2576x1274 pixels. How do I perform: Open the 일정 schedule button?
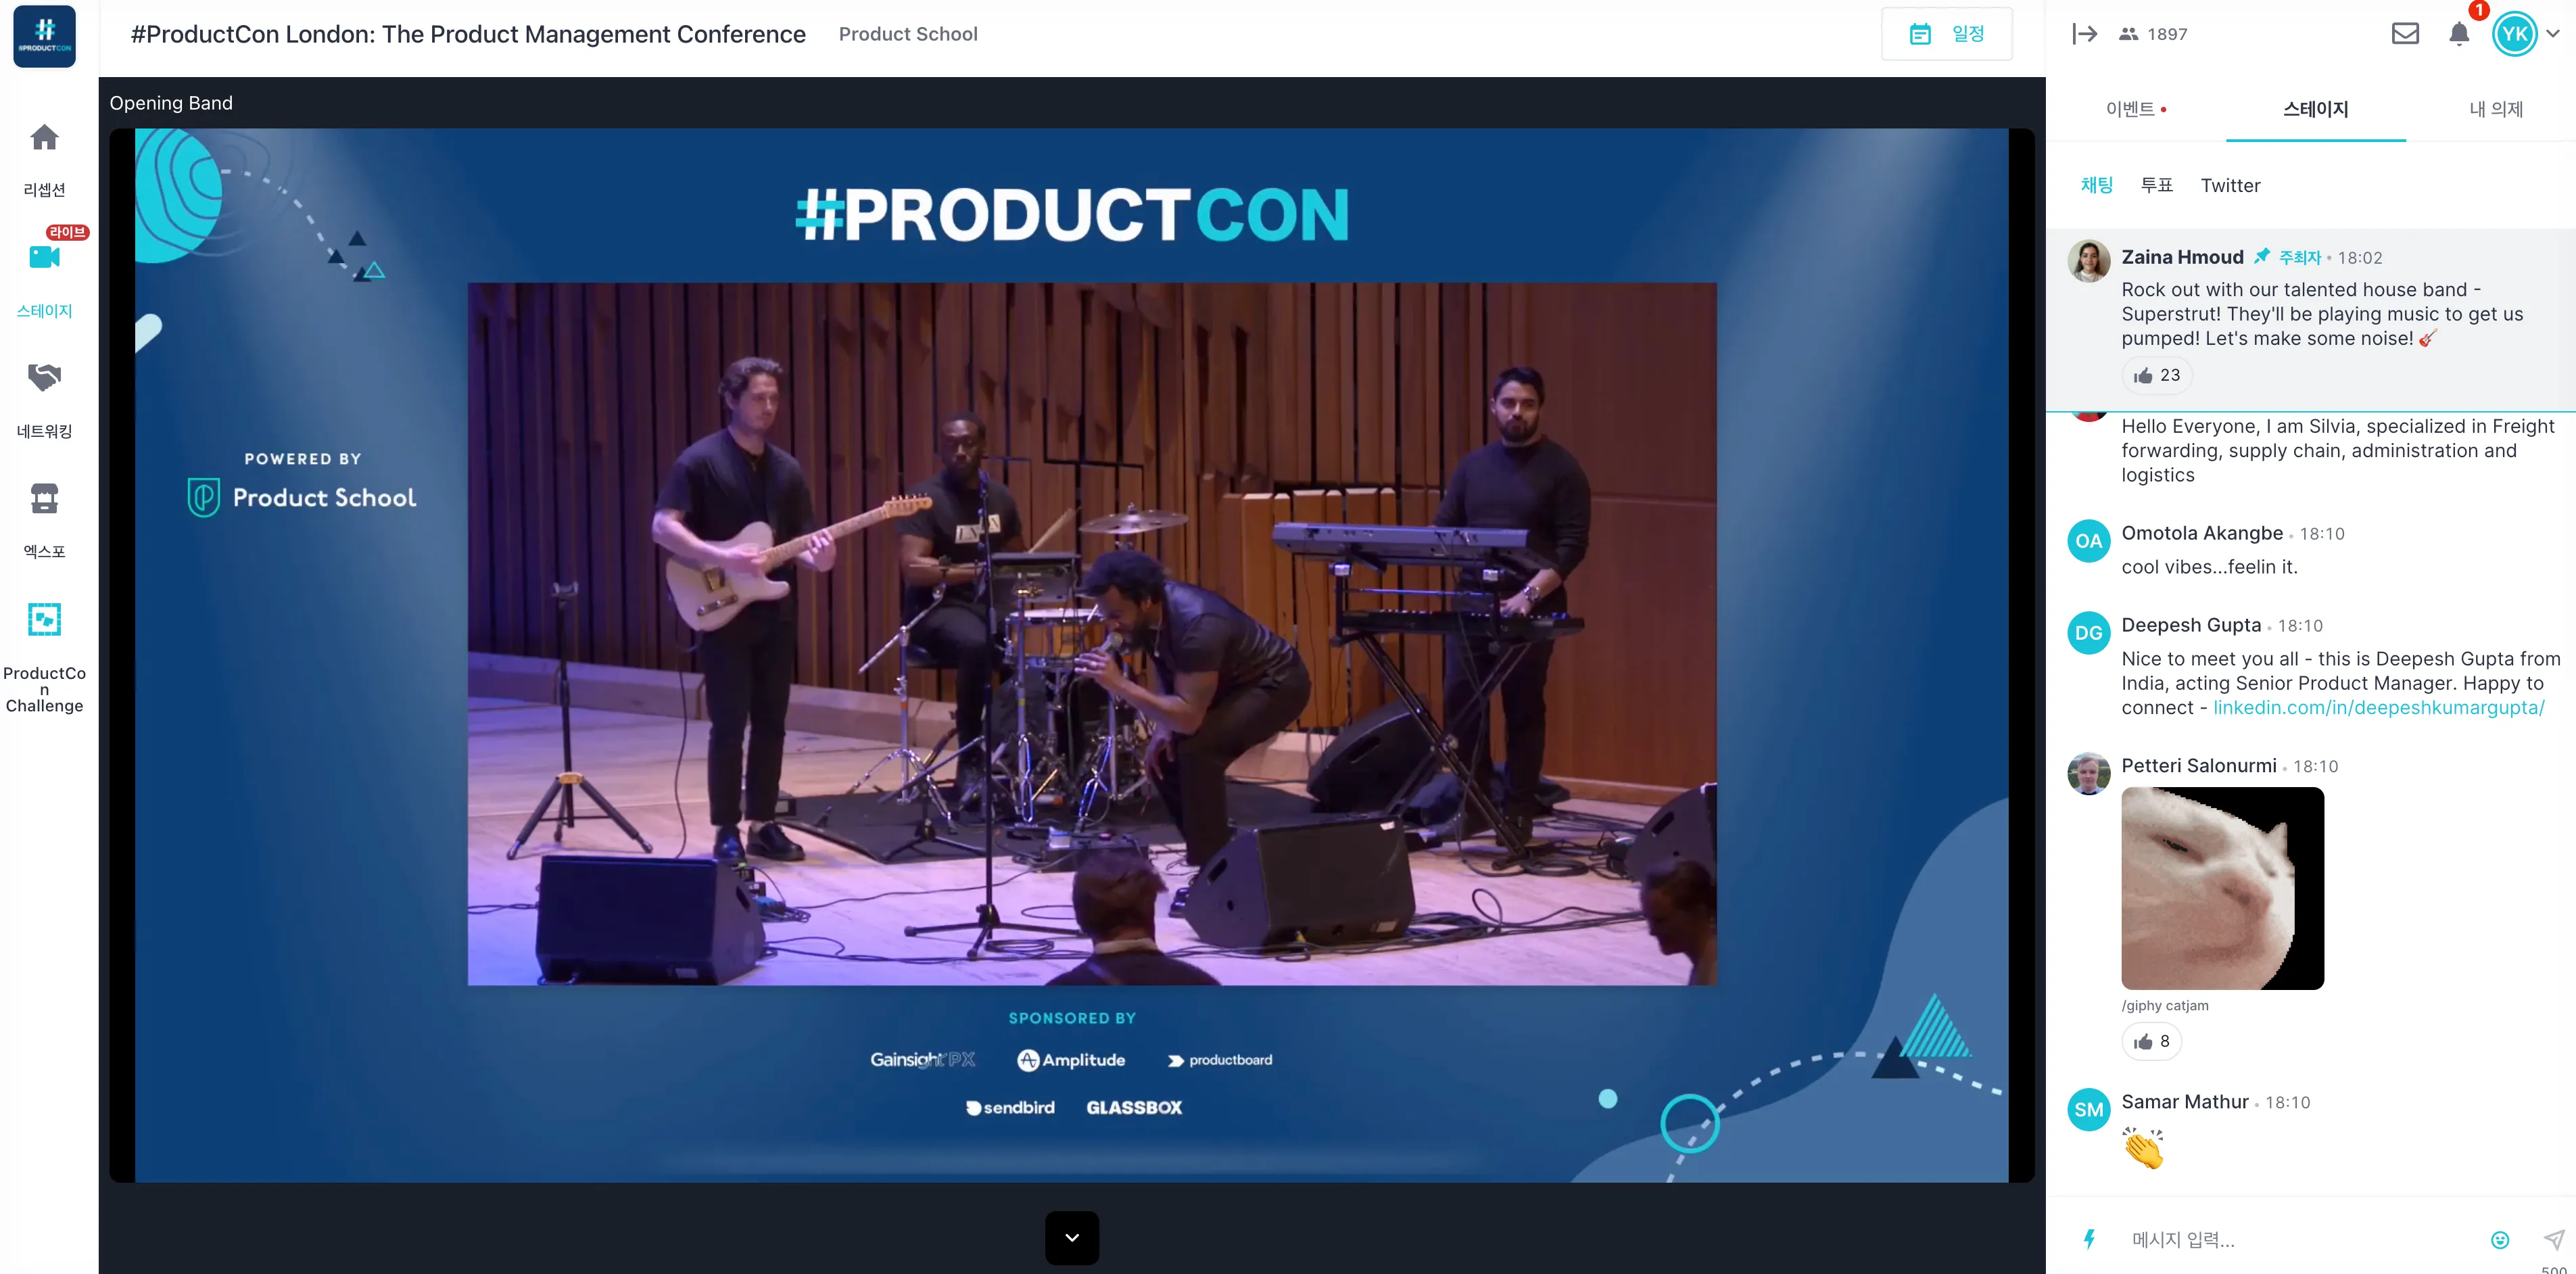click(1946, 34)
